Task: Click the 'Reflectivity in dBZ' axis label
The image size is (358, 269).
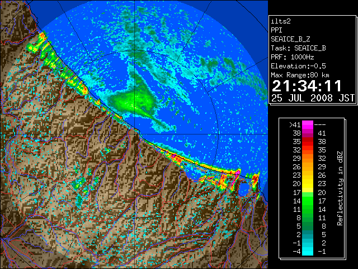Action: point(340,188)
